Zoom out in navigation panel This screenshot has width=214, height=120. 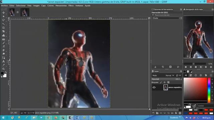186,67
